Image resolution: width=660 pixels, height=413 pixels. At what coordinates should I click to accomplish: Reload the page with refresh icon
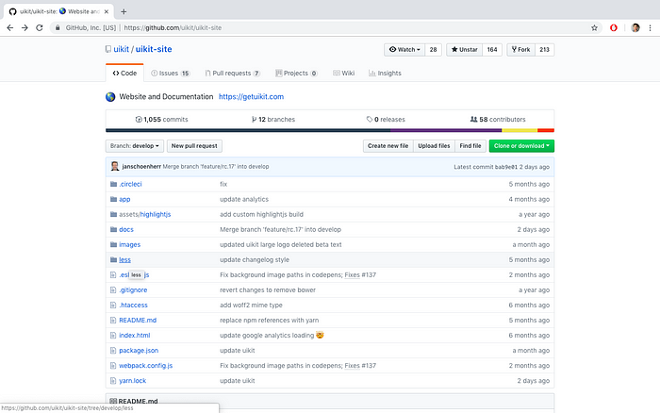(40, 27)
